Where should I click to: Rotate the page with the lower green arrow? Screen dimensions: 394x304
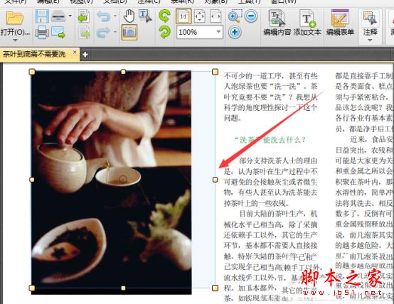point(164,32)
